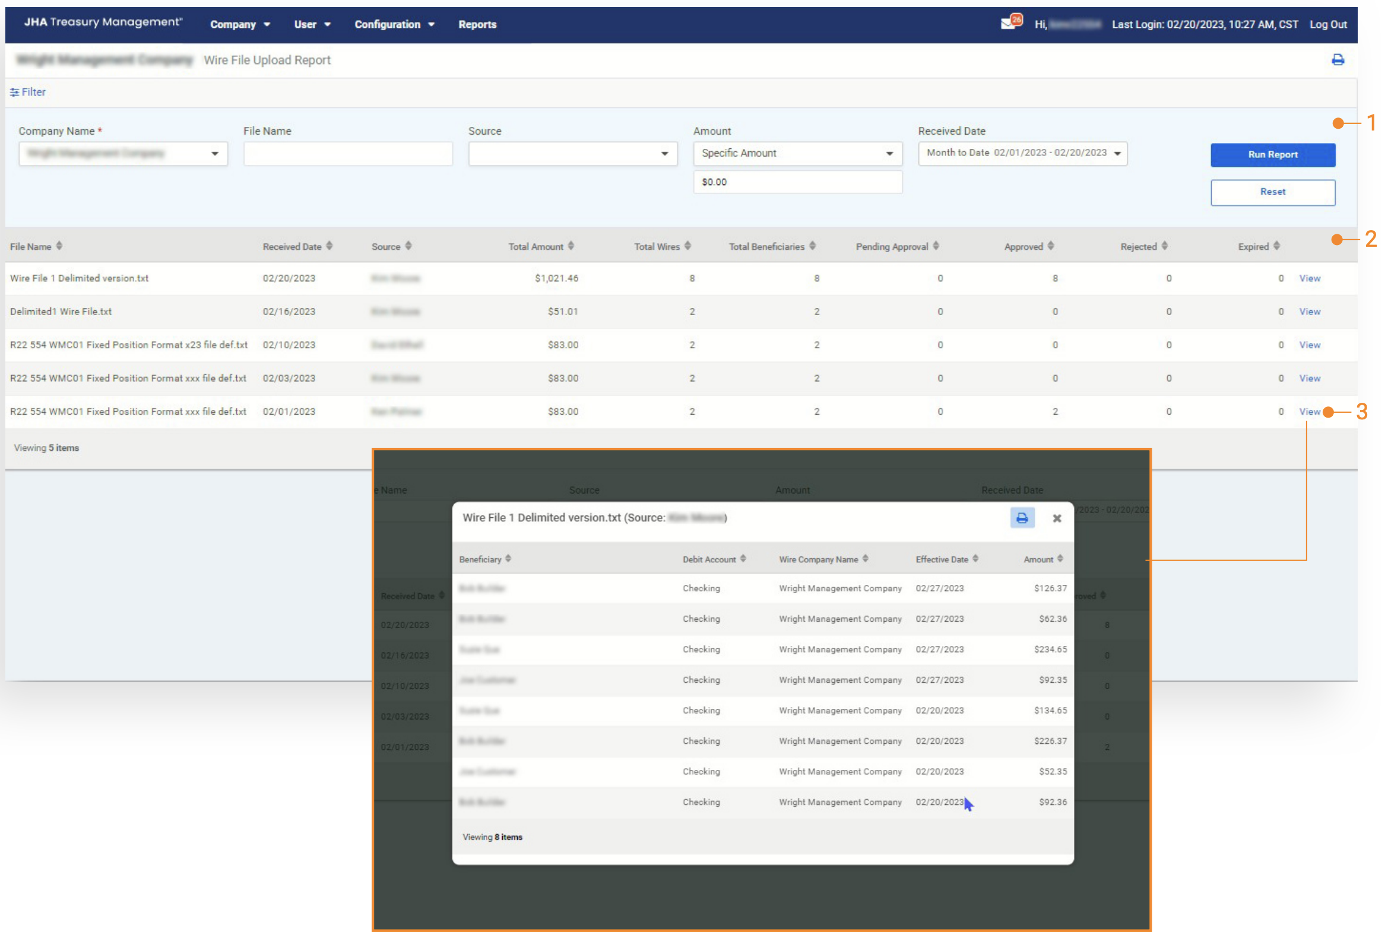Image resolution: width=1388 pixels, height=942 pixels.
Task: View details for the Delimited1 Wire File.txt row
Action: 1309,311
